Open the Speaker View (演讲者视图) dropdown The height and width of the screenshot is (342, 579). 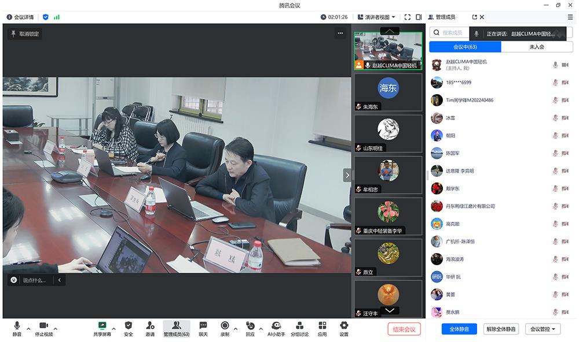pos(377,17)
